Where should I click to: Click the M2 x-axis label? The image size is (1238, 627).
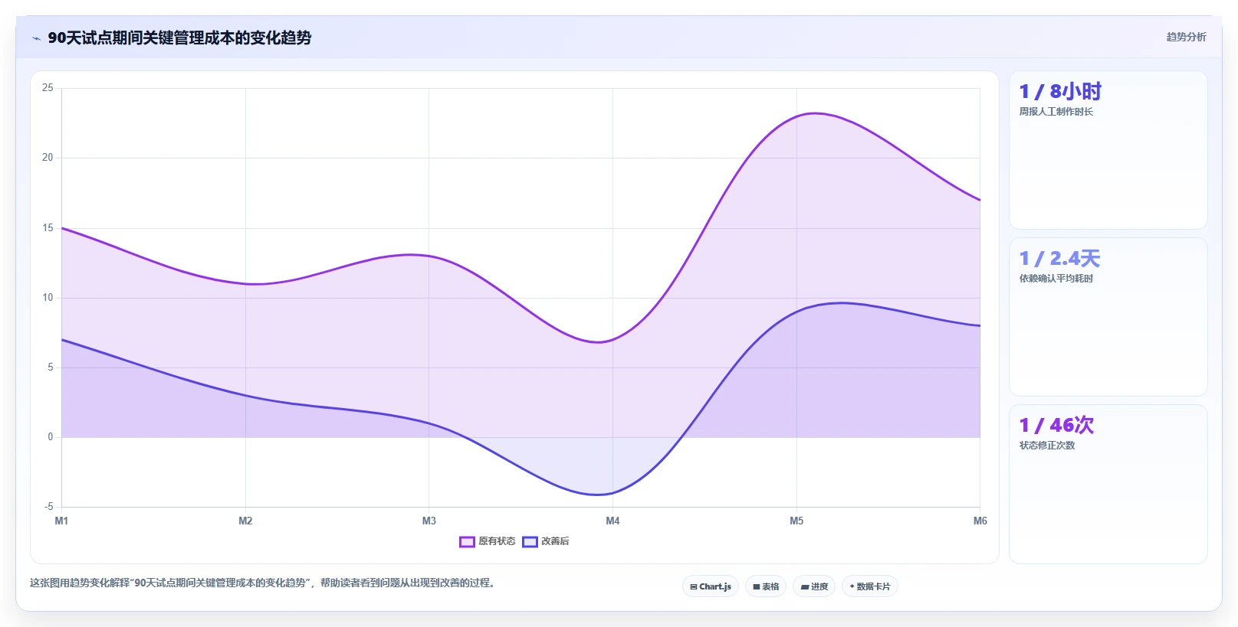[x=245, y=521]
